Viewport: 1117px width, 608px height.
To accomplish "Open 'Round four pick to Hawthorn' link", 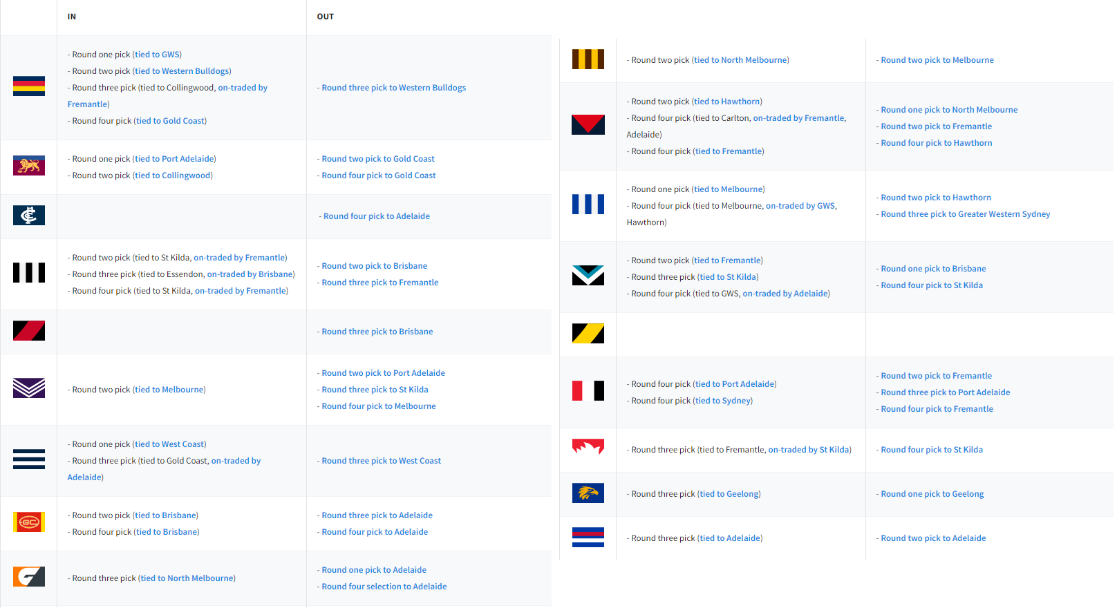I will 937,143.
